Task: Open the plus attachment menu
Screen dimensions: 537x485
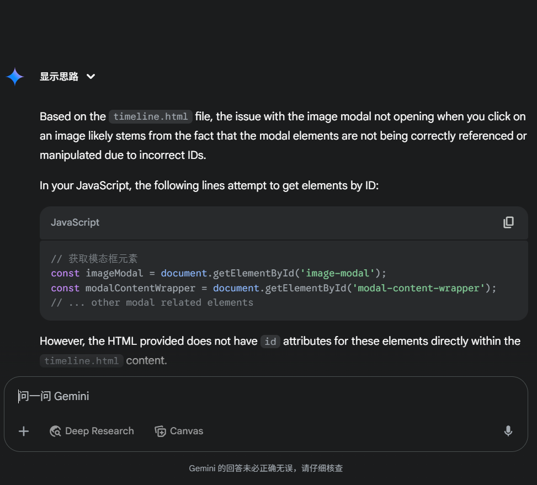Action: pos(24,431)
